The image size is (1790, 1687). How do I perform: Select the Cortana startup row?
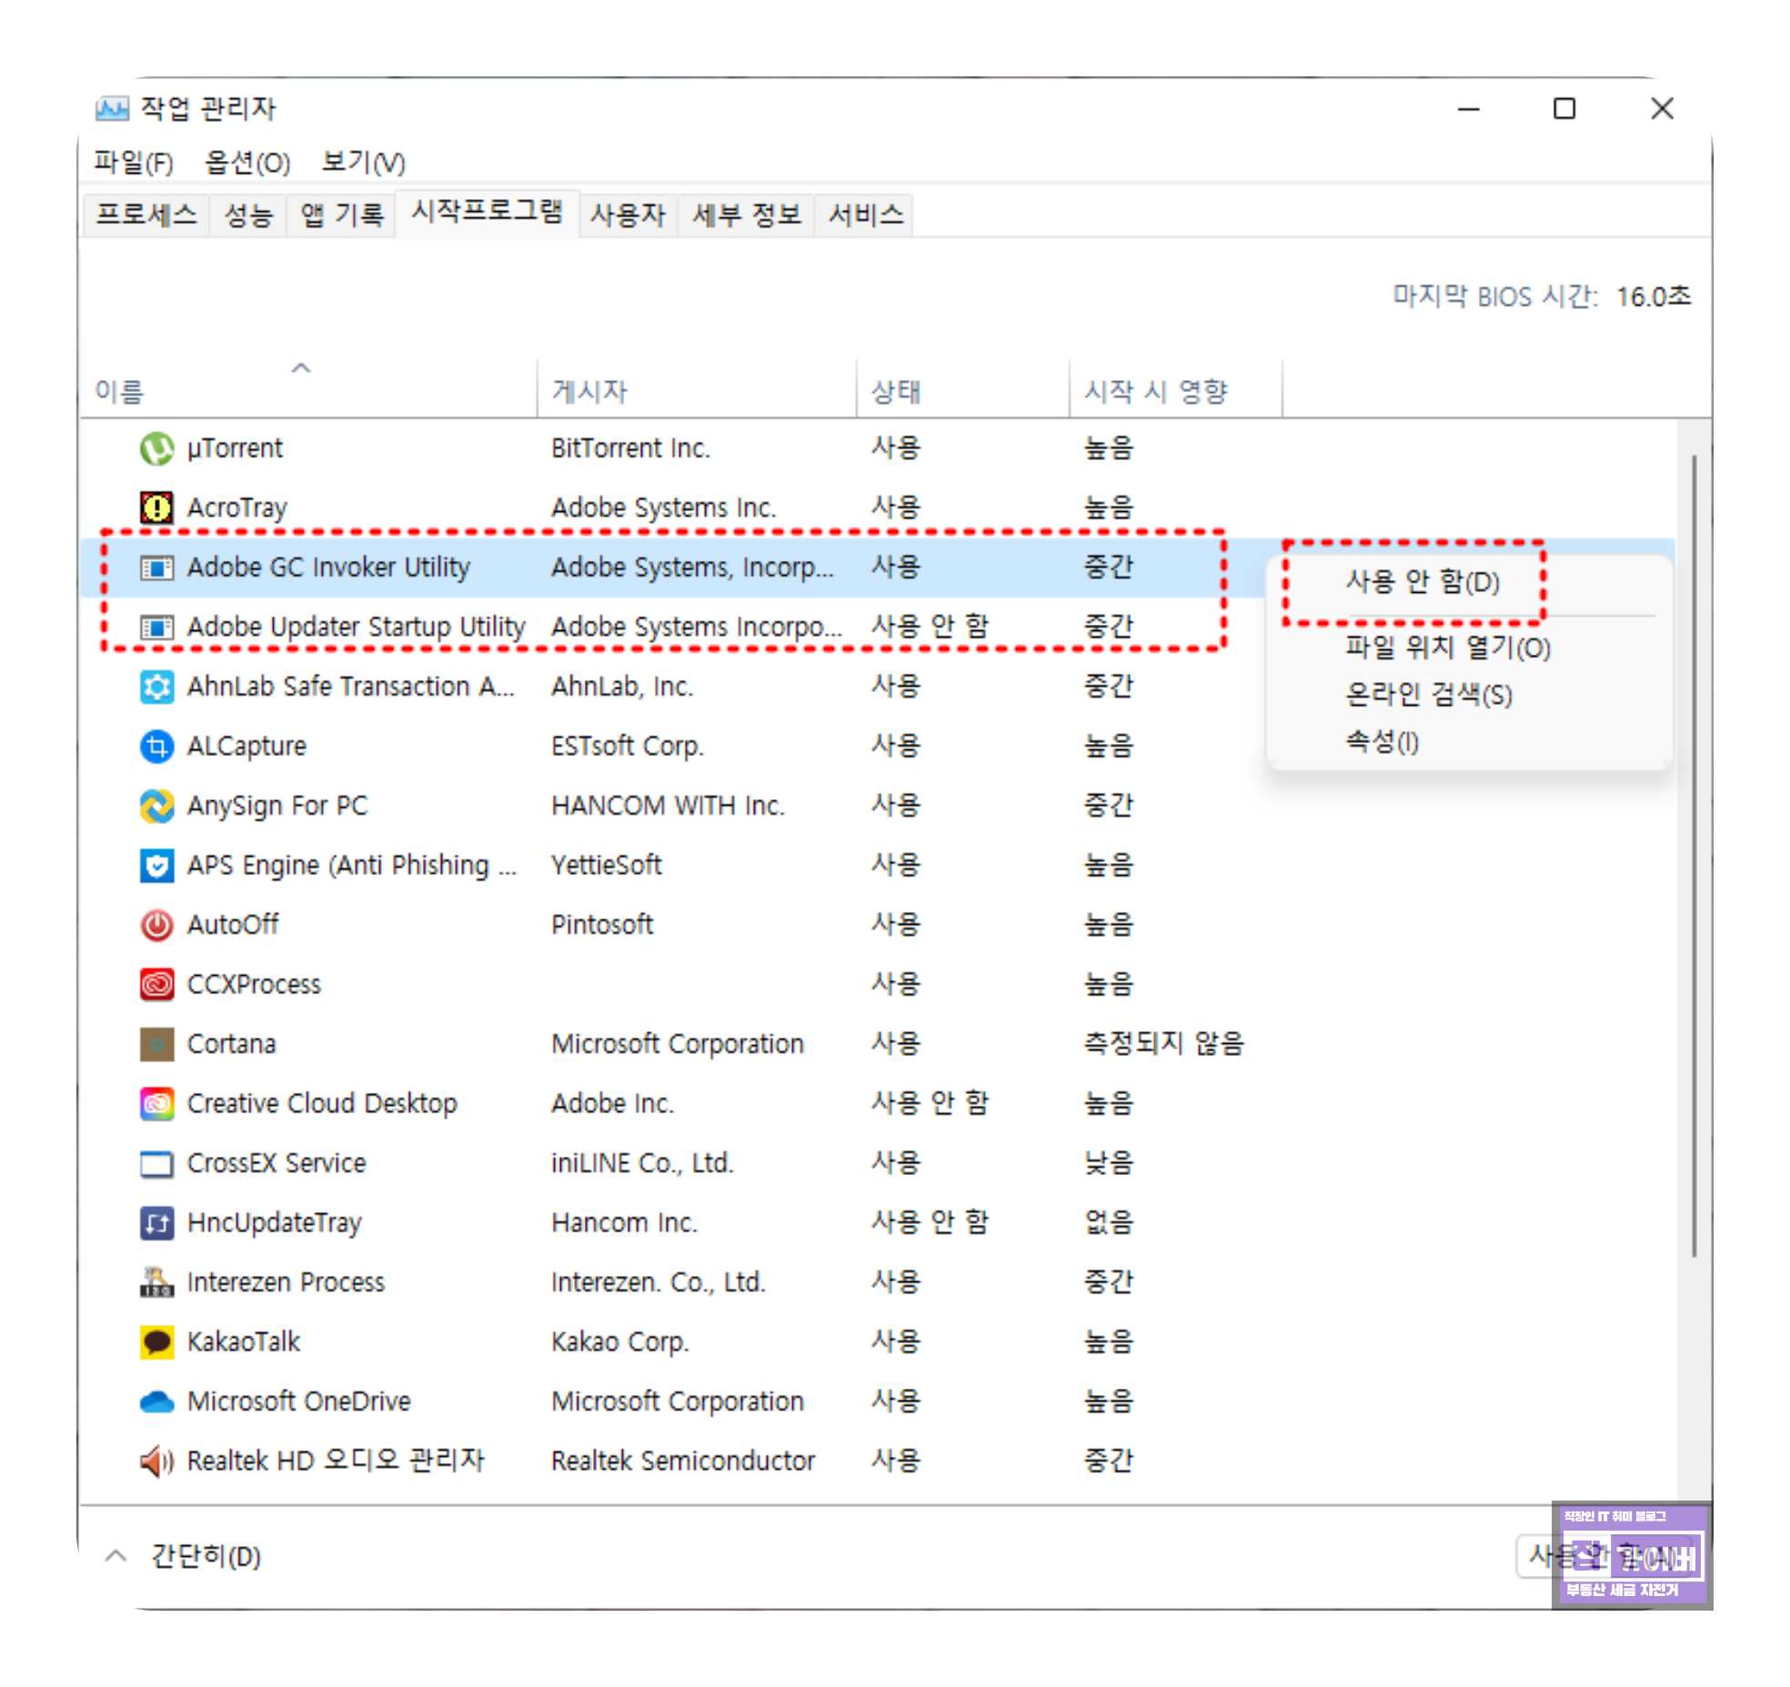(x=231, y=1044)
